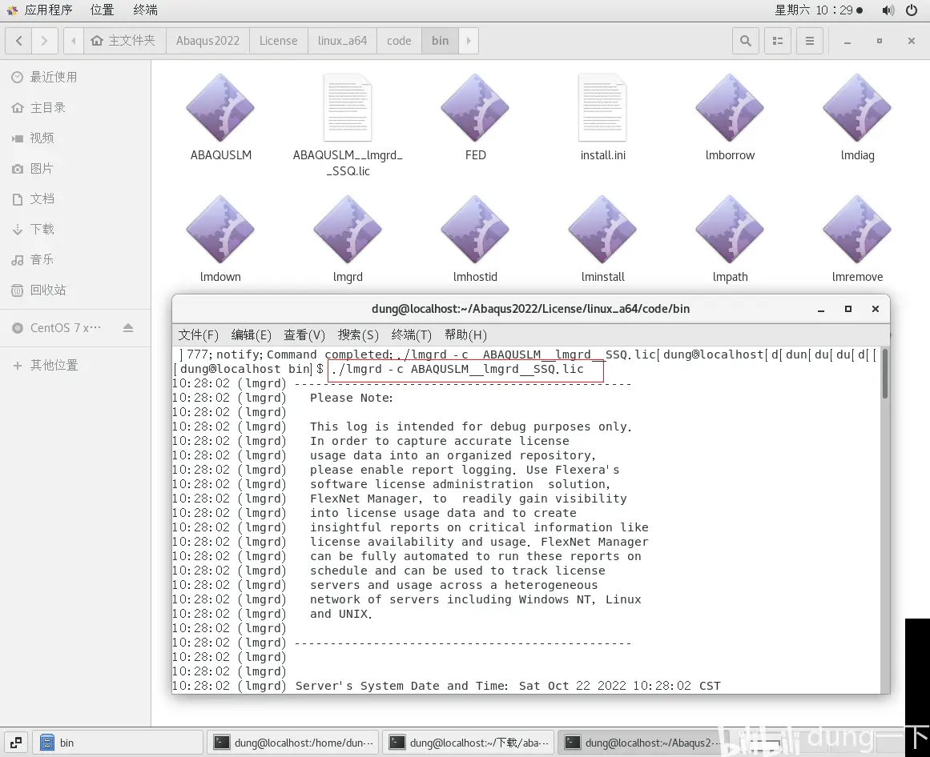Navigate to linux_a64 breadcrumb
The width and height of the screenshot is (930, 757).
coord(342,41)
